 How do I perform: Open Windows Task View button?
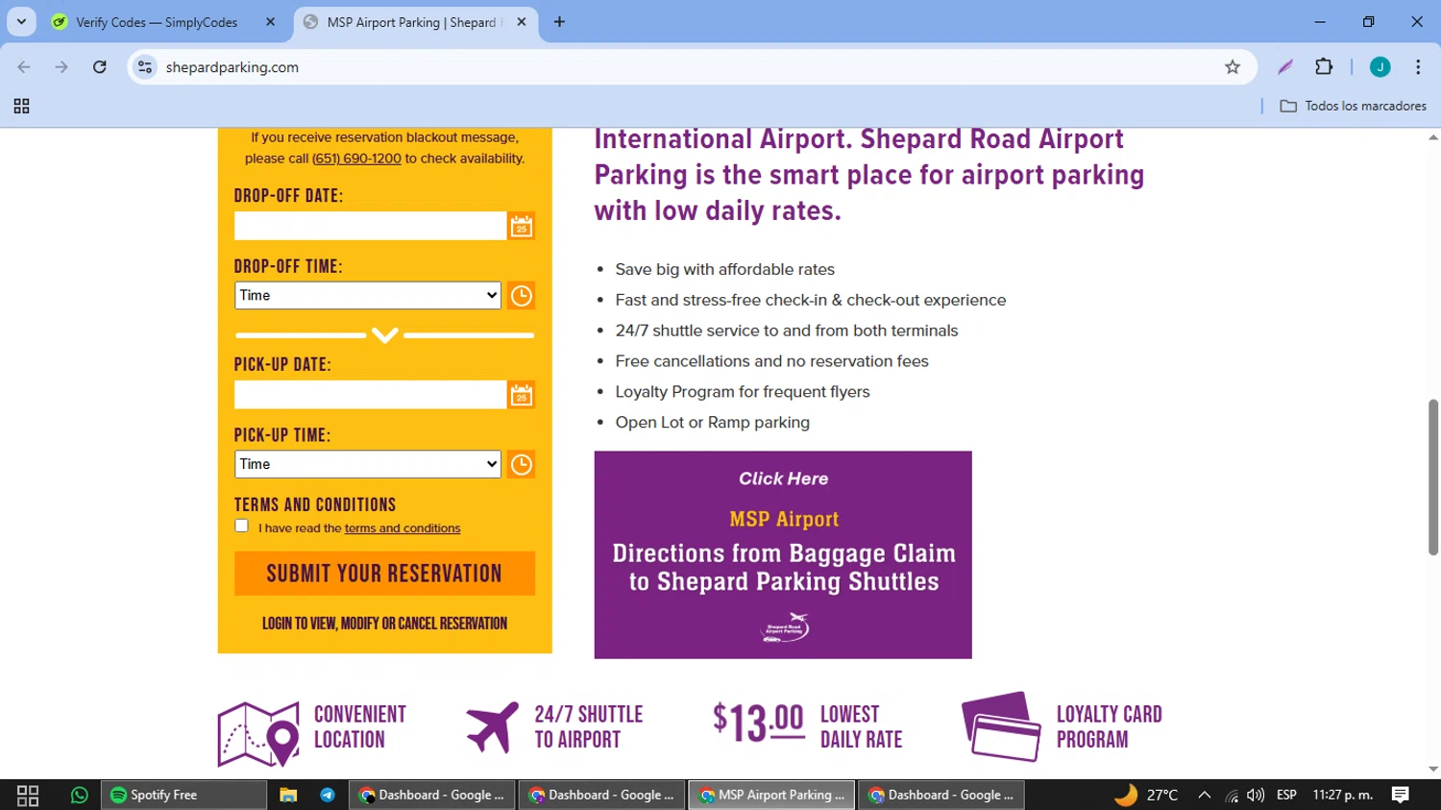pyautogui.click(x=28, y=795)
